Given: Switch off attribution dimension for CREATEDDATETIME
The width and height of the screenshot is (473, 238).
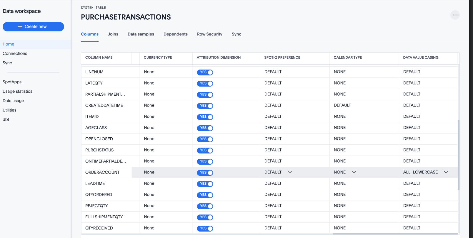Looking at the screenshot, I should [x=205, y=106].
